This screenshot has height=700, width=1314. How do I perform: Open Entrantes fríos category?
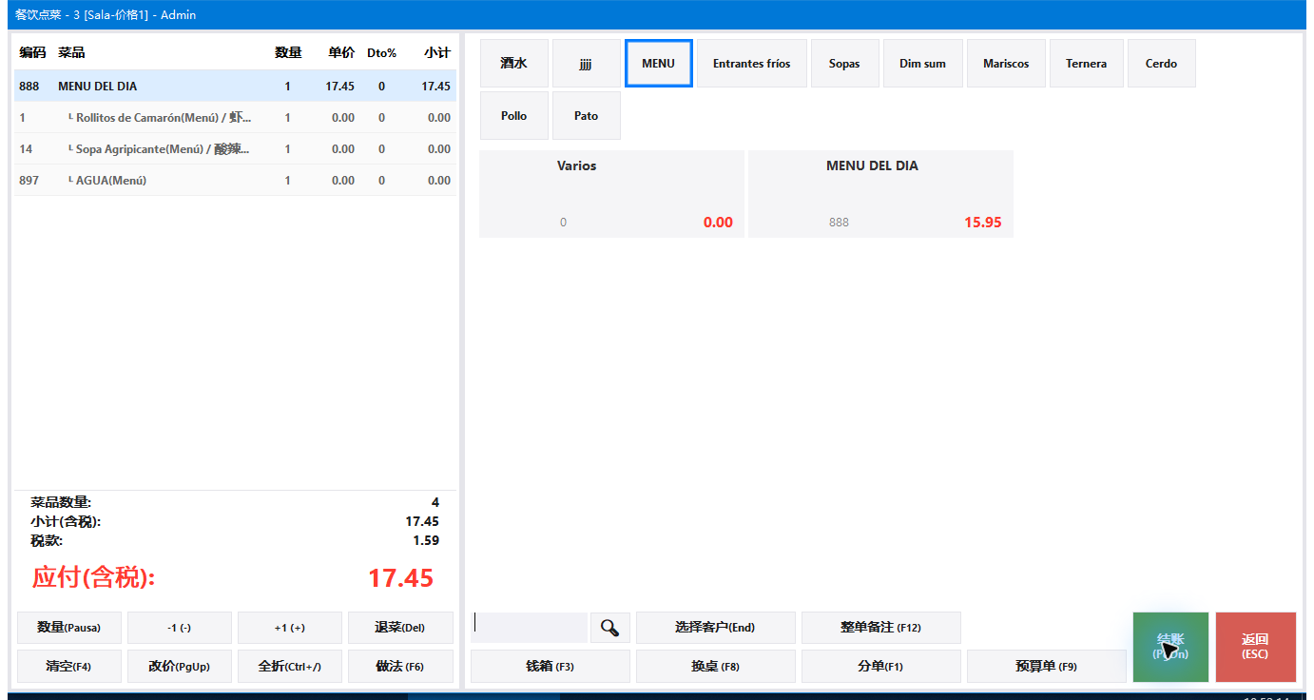(752, 64)
